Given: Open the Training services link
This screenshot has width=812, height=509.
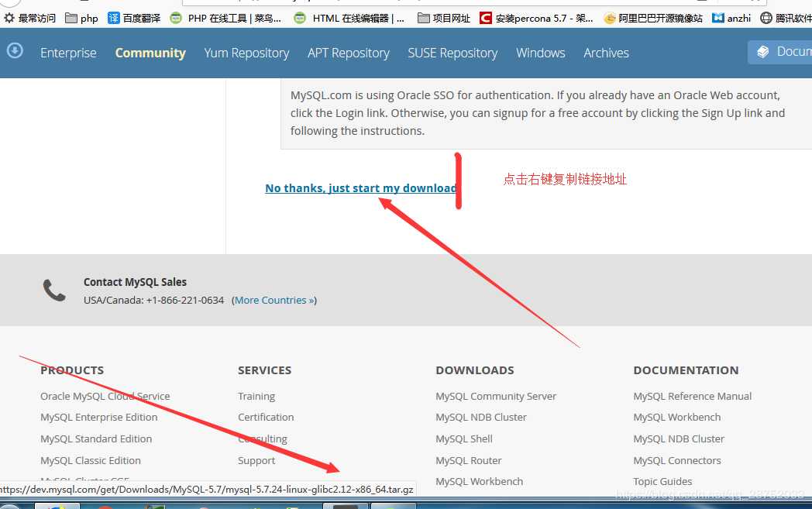Looking at the screenshot, I should pyautogui.click(x=256, y=396).
